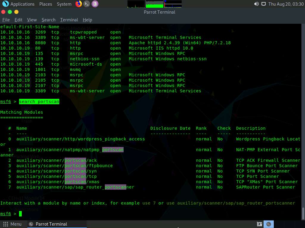The height and width of the screenshot is (228, 305).
Task: Click 'auxiliary/scanner/portscan/ack' module
Action: pos(56,160)
